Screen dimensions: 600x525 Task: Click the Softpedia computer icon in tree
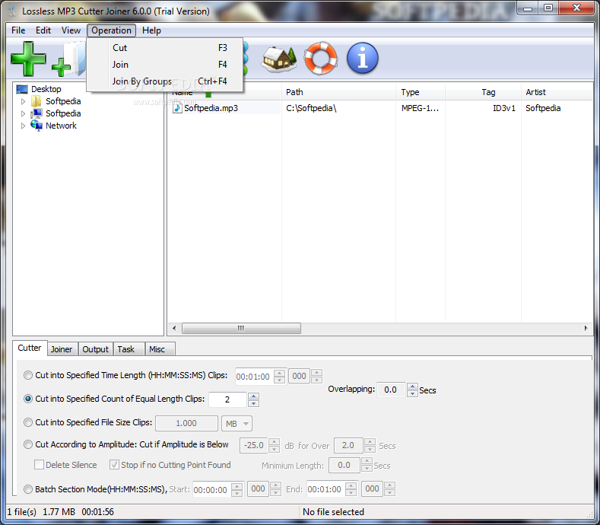pyautogui.click(x=37, y=113)
